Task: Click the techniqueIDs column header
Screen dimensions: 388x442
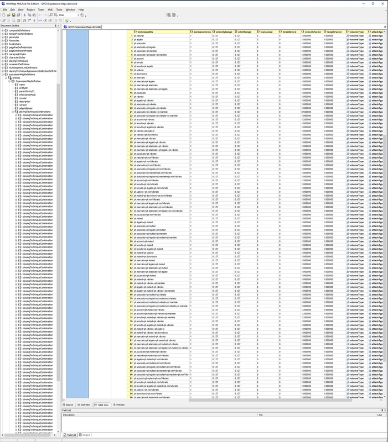Action: [x=161, y=32]
